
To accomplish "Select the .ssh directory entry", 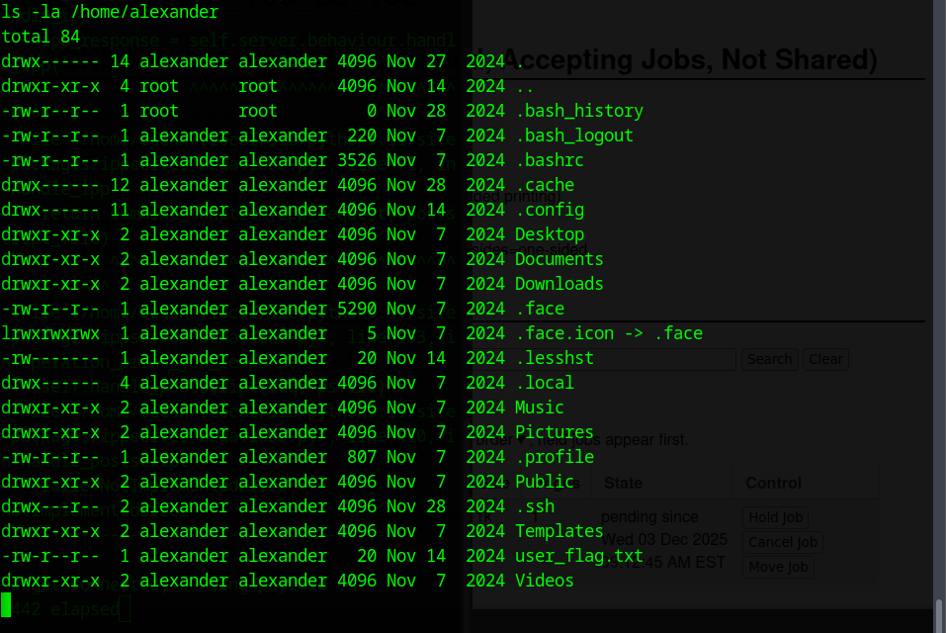I will coord(534,506).
